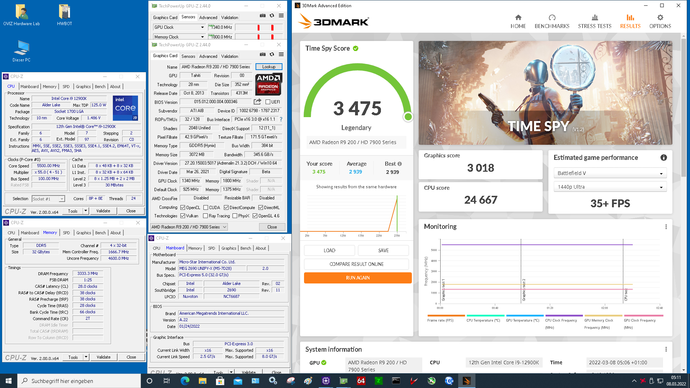
Task: Click Validate in top CPU-Z window
Action: click(x=103, y=211)
